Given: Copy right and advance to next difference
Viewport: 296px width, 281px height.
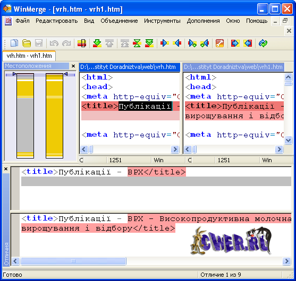Looking at the screenshot, I should pos(192,43).
